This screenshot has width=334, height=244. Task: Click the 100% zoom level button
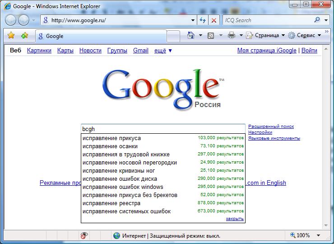coord(300,235)
